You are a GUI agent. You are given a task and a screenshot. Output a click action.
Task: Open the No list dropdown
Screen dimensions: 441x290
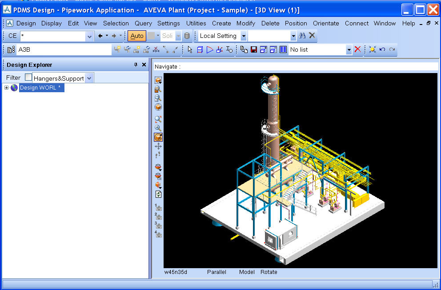point(349,49)
